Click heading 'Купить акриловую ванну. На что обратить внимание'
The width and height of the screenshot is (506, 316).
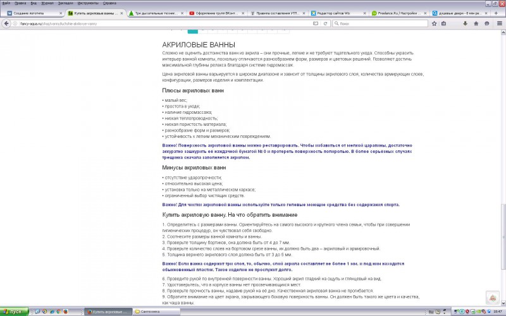[x=230, y=215]
